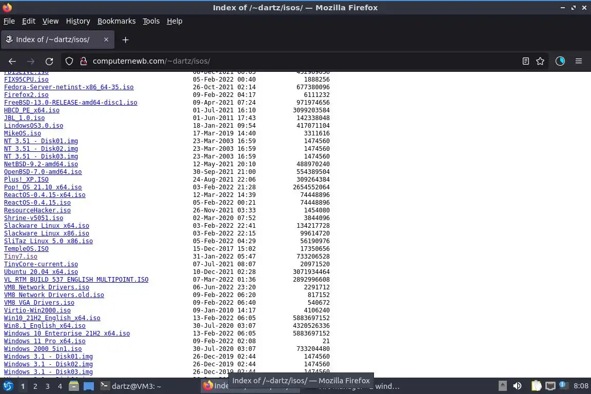Viewport: 591px width, 394px height.
Task: Open the Firefox2.iso link
Action: pyautogui.click(x=26, y=94)
